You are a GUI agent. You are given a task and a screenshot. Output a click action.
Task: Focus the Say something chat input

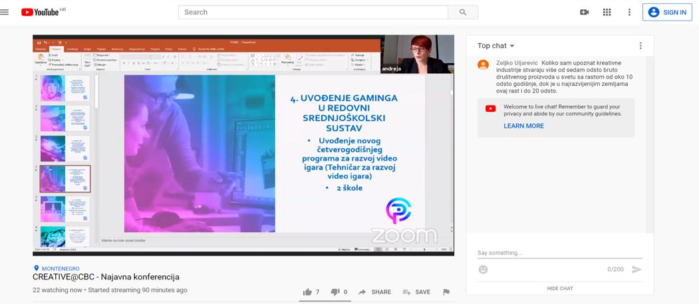pos(559,253)
